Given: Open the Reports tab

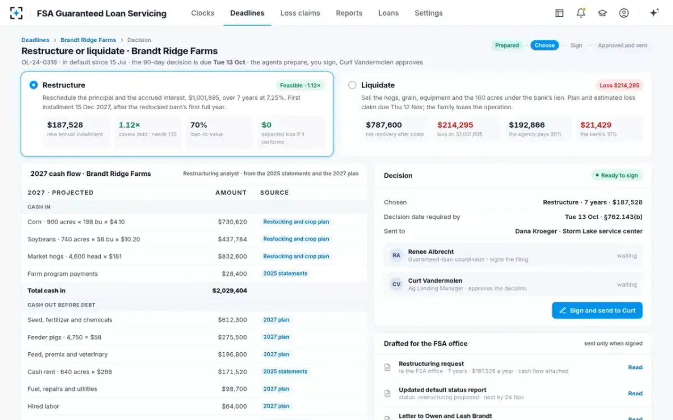Looking at the screenshot, I should tap(349, 13).
